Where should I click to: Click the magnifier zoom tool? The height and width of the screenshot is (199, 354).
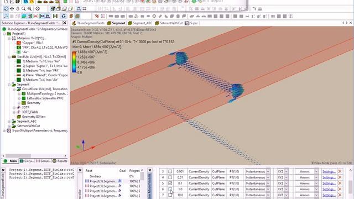pos(23,9)
